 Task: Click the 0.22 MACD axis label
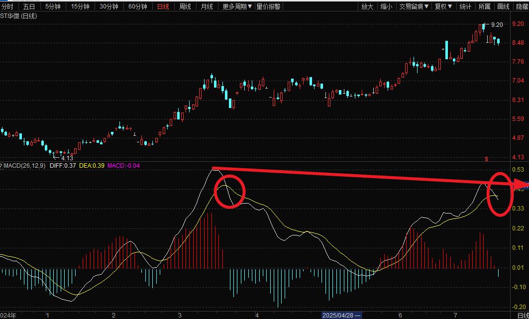coord(518,228)
